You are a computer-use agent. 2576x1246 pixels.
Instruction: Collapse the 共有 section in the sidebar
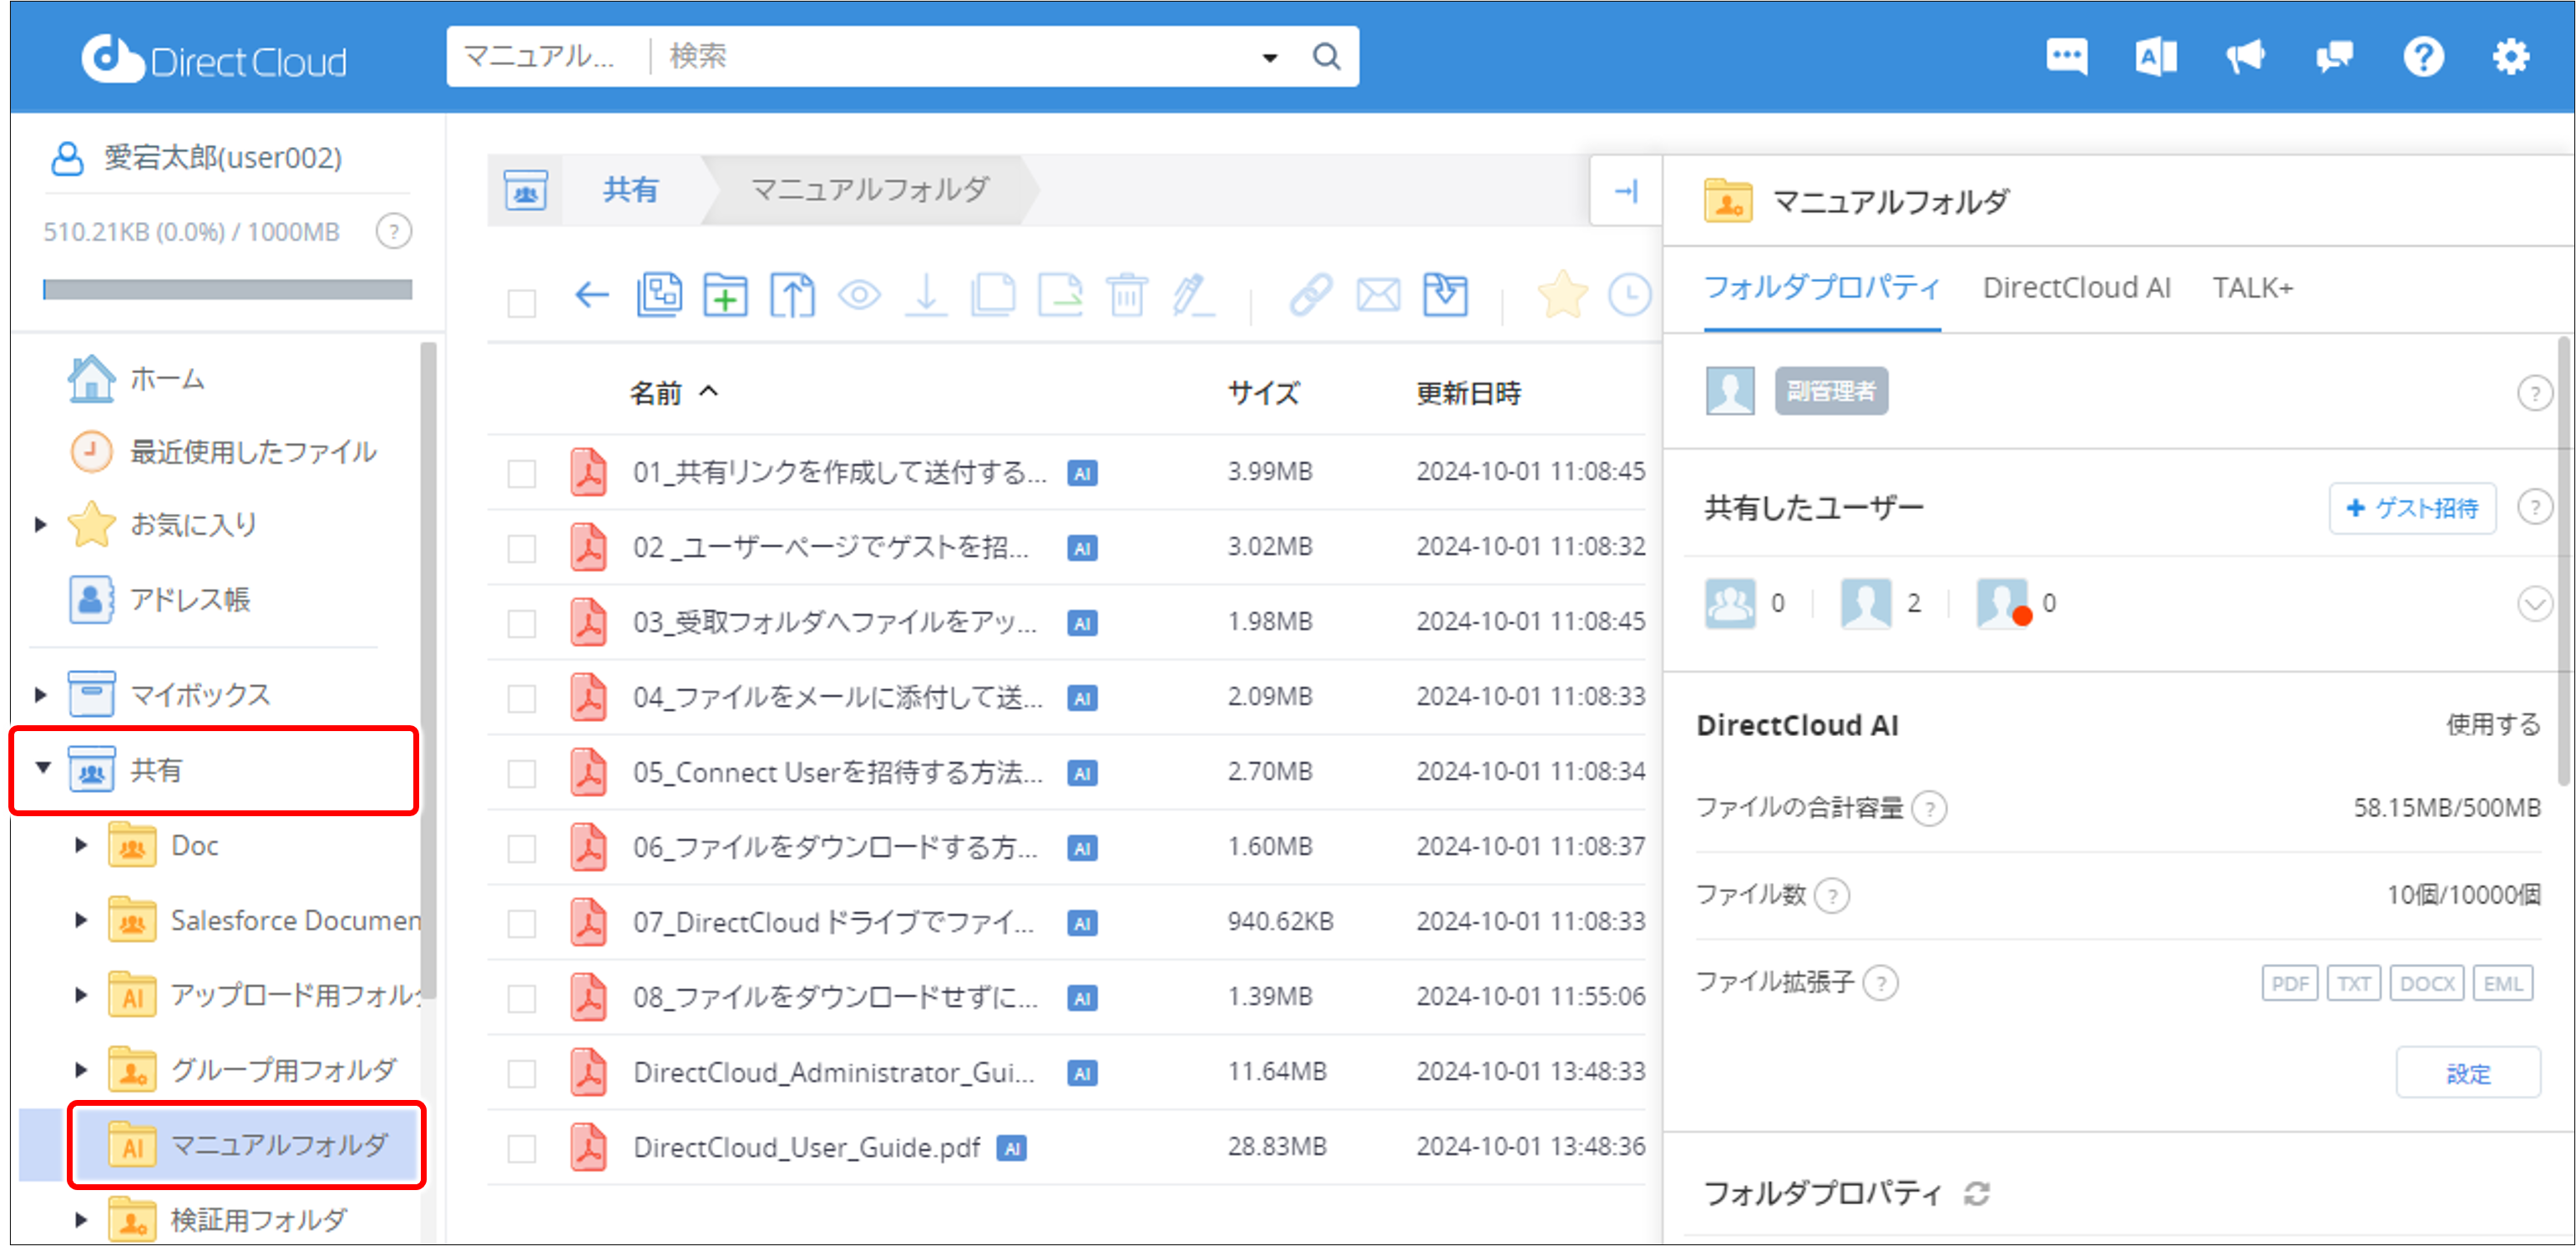[x=42, y=769]
